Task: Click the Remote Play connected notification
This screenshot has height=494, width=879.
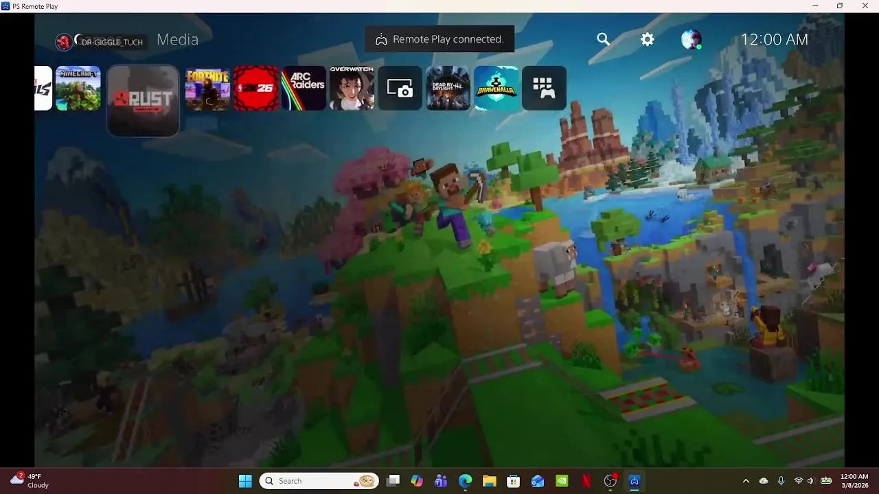Action: (439, 39)
